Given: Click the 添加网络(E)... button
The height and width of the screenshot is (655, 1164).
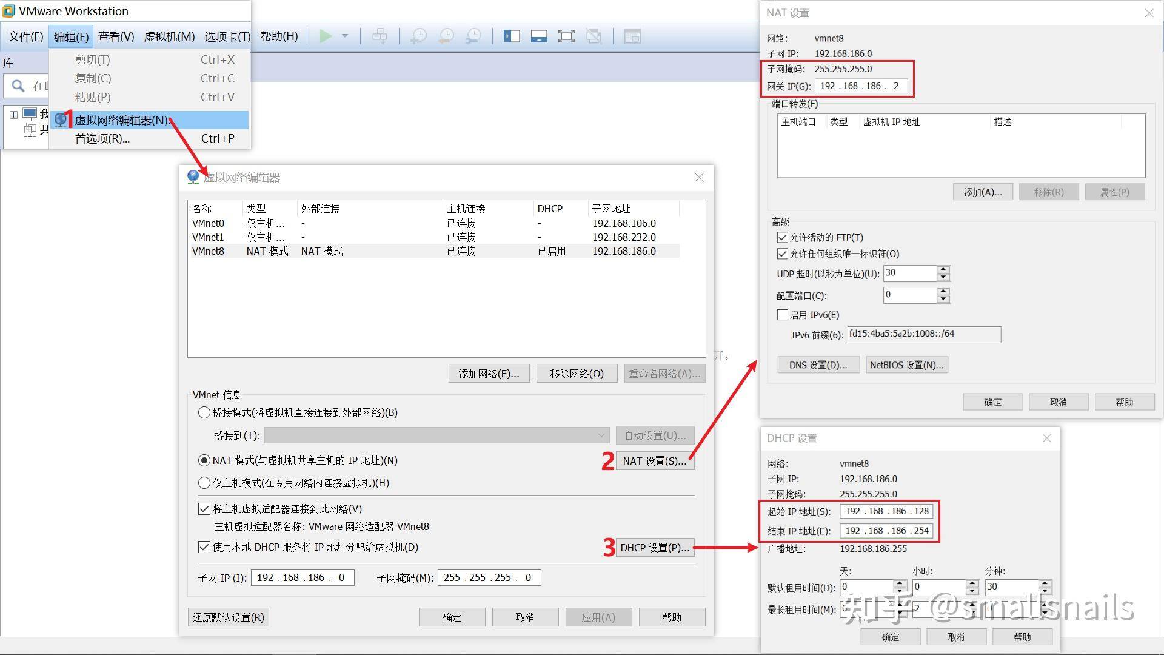Looking at the screenshot, I should (x=489, y=374).
